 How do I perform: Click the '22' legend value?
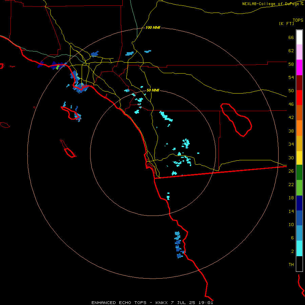click(291, 184)
